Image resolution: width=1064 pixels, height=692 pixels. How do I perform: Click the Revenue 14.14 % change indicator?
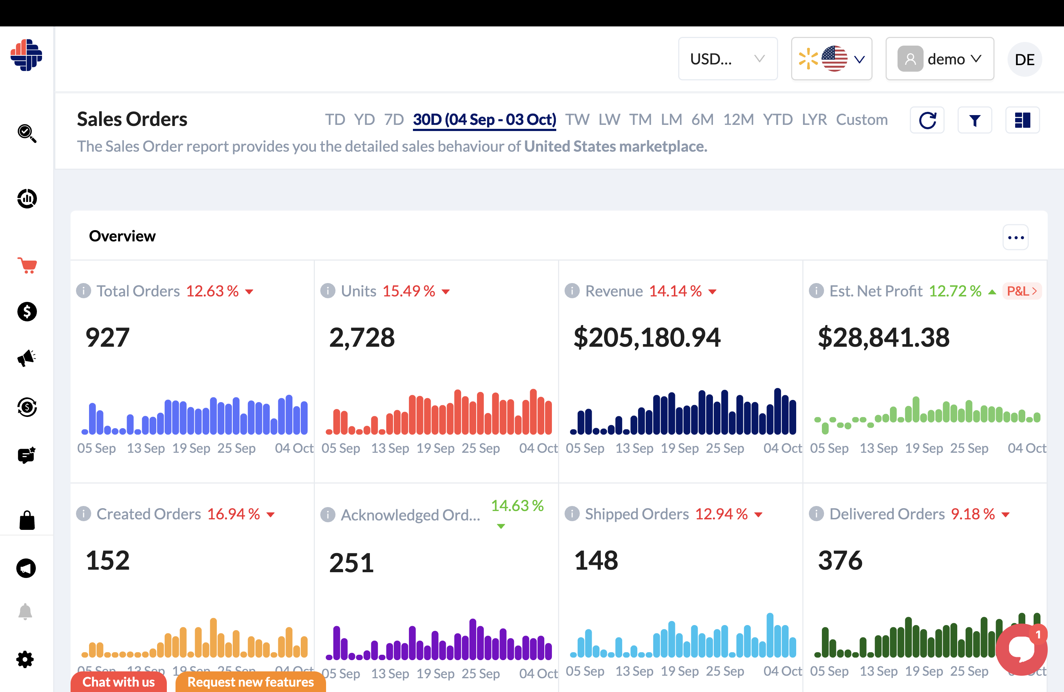683,291
